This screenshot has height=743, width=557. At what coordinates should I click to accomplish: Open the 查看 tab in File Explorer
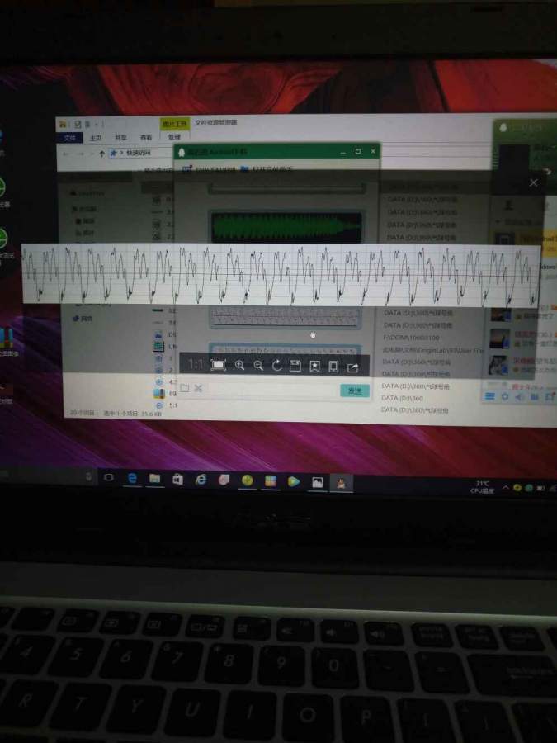pyautogui.click(x=146, y=137)
